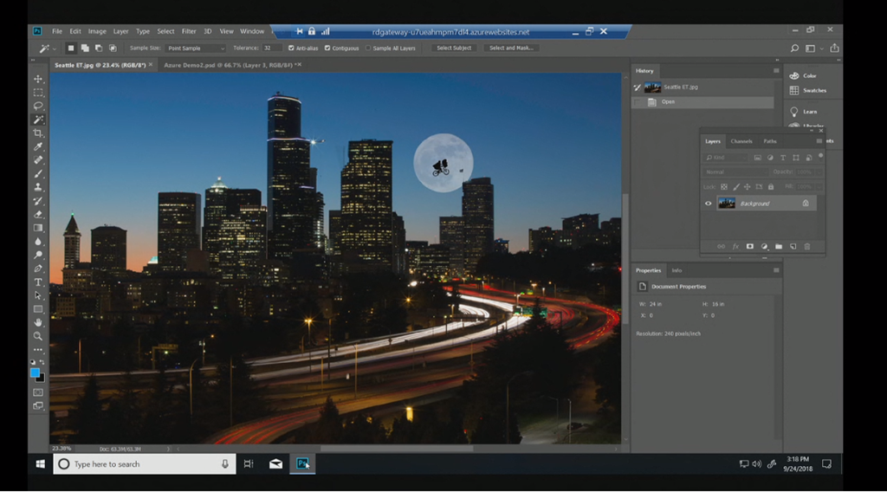
Task: Hide the Background layer with eye icon
Action: (709, 204)
